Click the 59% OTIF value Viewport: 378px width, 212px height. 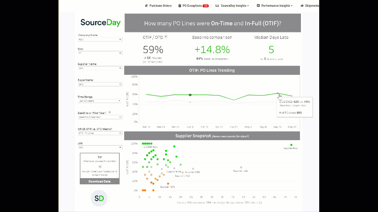(153, 50)
